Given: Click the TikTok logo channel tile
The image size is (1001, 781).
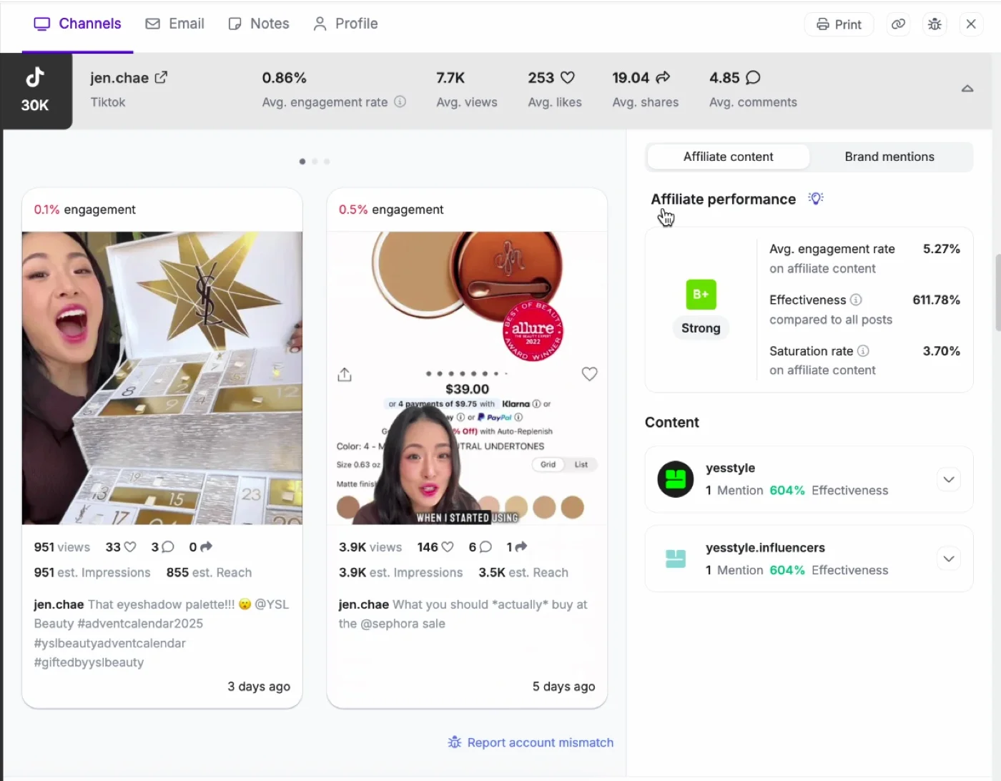Looking at the screenshot, I should pos(35,91).
